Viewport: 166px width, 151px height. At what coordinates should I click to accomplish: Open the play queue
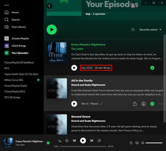(131, 143)
